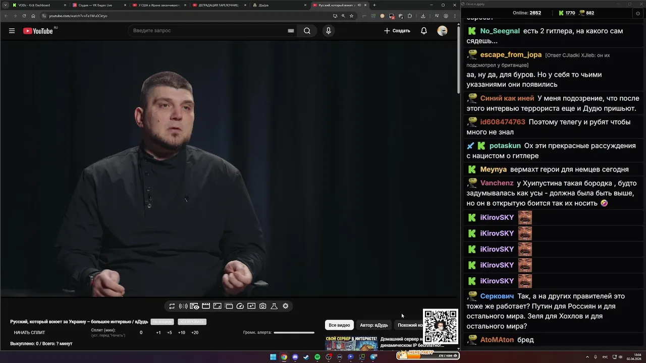Viewport: 646px width, 363px height.
Task: Click the loop icon in player toolbar
Action: coord(172,306)
